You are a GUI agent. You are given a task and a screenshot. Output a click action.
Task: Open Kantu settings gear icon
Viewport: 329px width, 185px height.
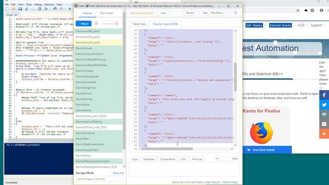[x=235, y=13]
